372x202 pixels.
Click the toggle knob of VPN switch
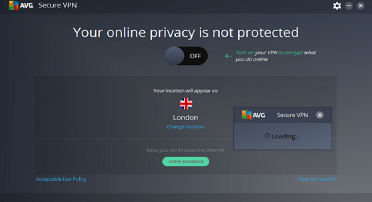175,56
